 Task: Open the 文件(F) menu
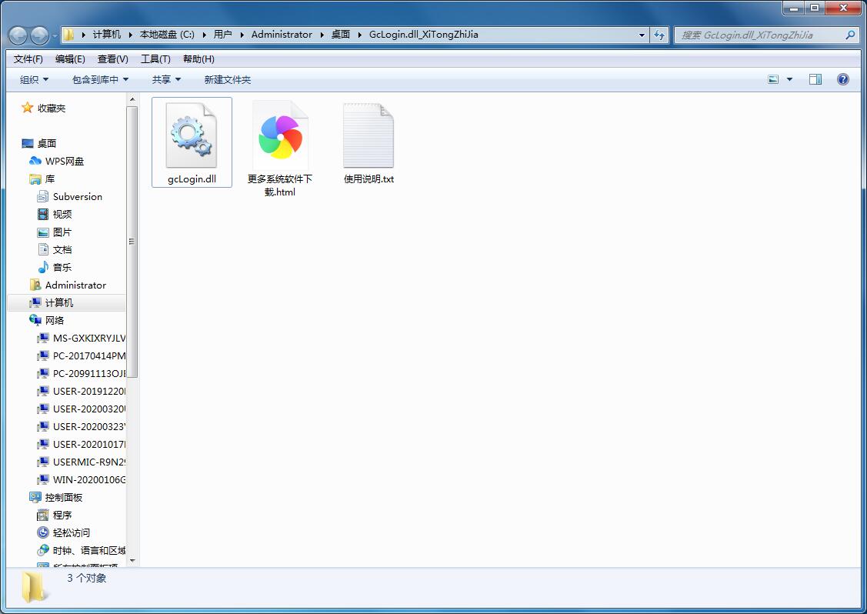[x=28, y=58]
